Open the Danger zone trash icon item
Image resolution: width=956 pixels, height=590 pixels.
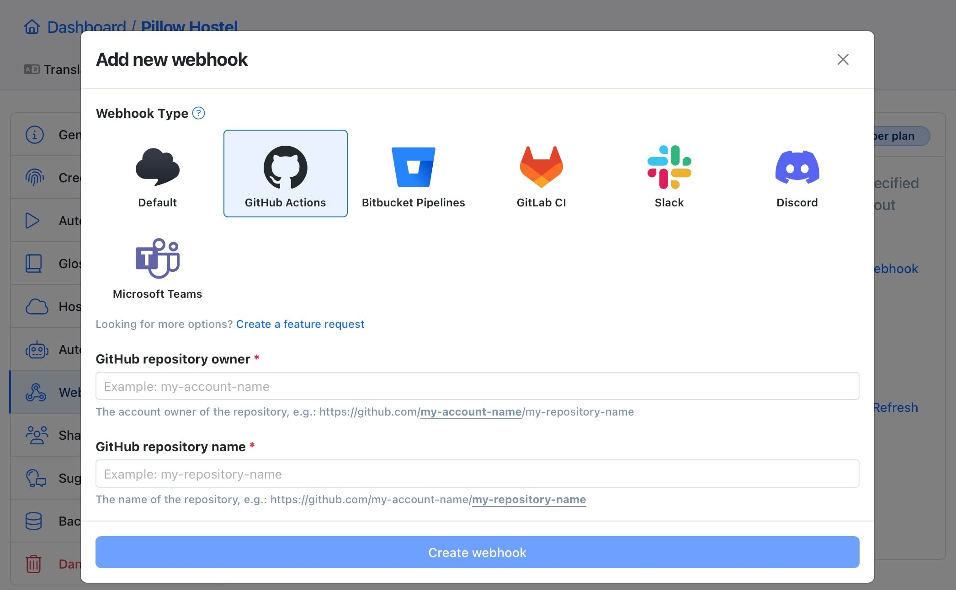[33, 564]
